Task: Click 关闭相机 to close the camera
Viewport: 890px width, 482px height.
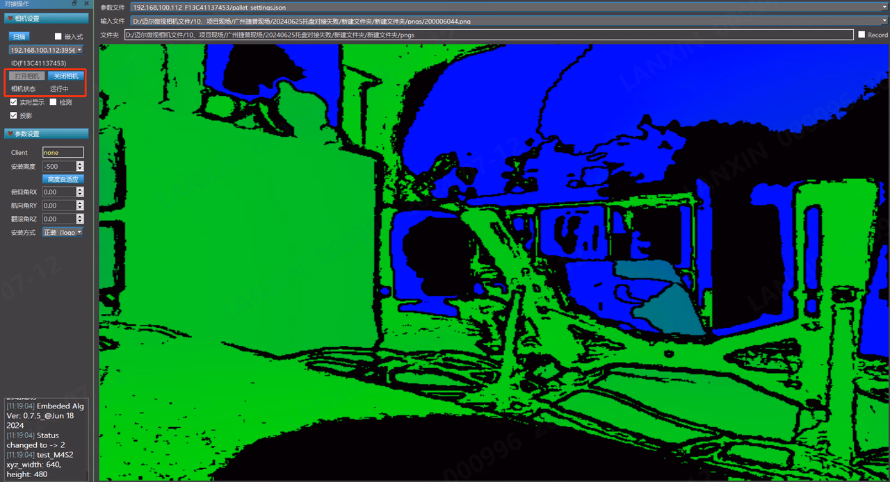Action: click(x=66, y=76)
